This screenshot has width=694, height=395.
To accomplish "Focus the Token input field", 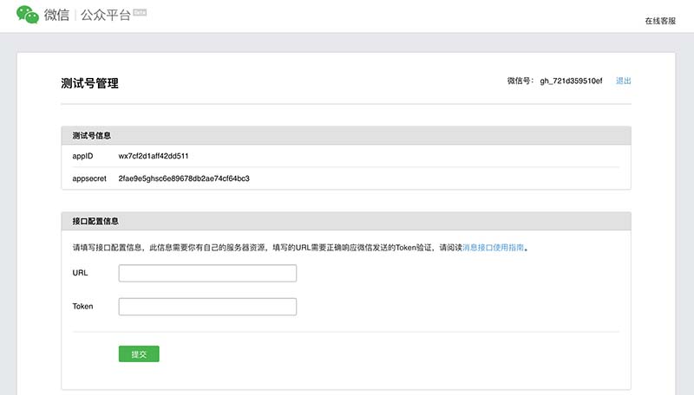I will 207,307.
